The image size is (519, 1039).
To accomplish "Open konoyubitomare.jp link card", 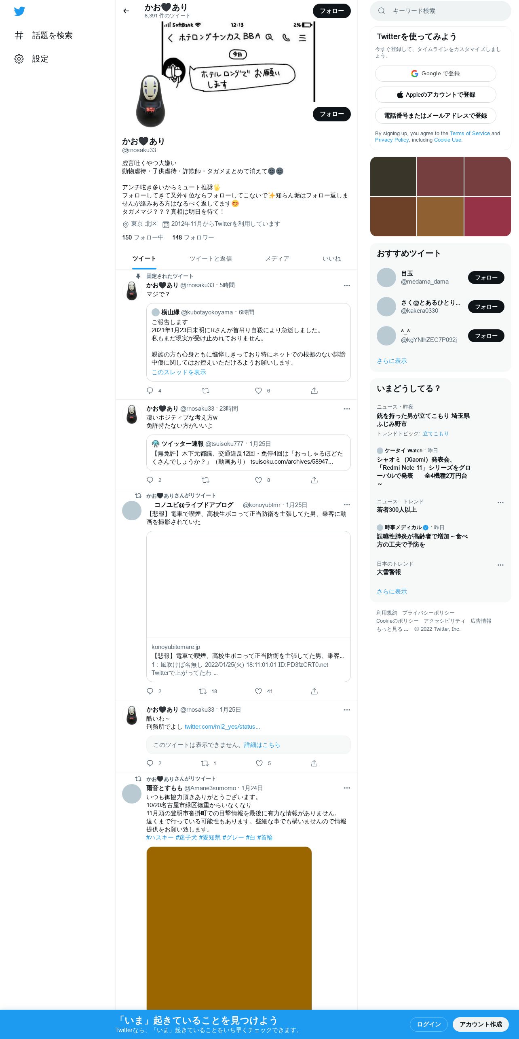I will point(248,606).
